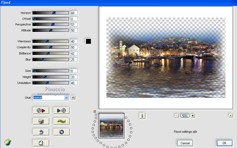Click the Offset slider track
The image size is (237, 148).
[51, 19]
